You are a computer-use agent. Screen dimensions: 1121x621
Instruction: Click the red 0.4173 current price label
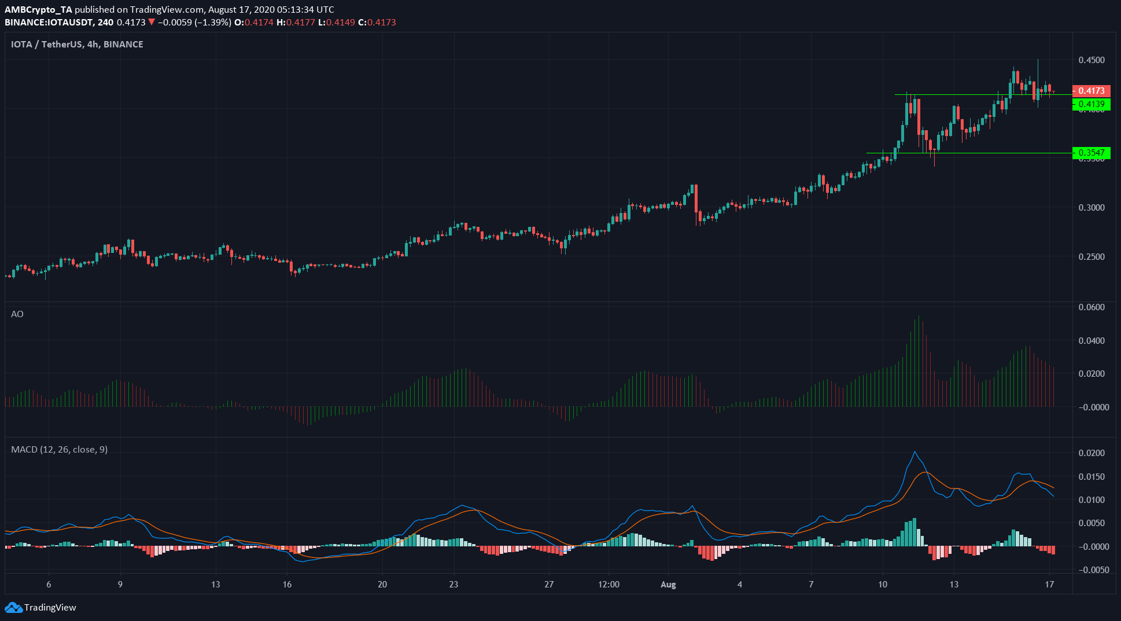1091,90
